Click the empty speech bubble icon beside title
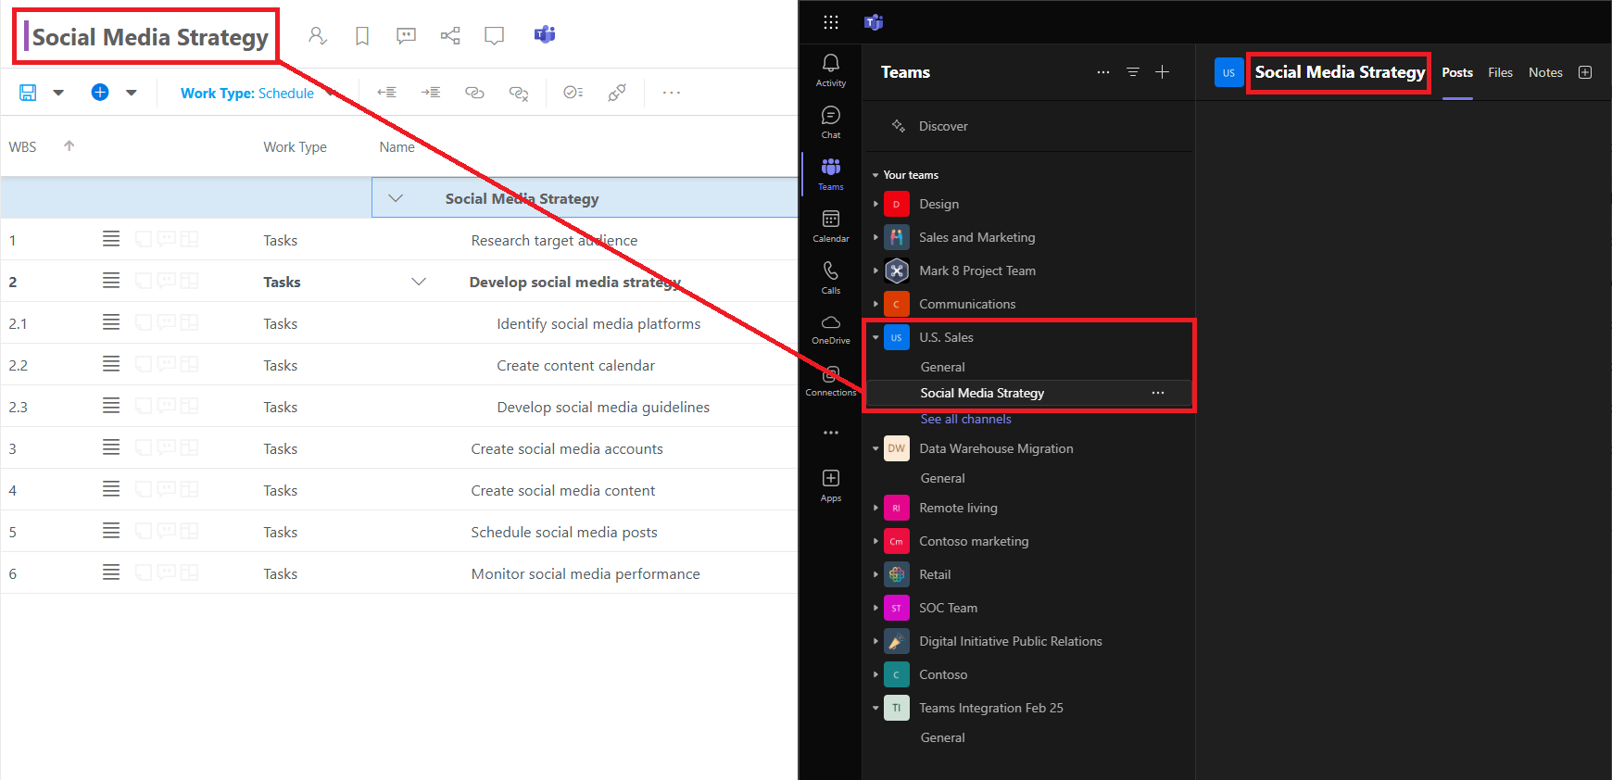Image resolution: width=1612 pixels, height=780 pixels. pos(495,35)
